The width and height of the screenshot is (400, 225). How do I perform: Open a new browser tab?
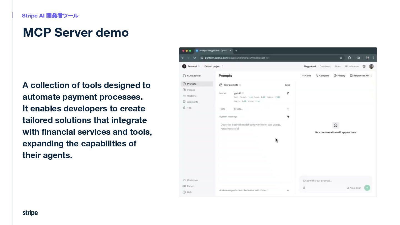pyautogui.click(x=236, y=51)
